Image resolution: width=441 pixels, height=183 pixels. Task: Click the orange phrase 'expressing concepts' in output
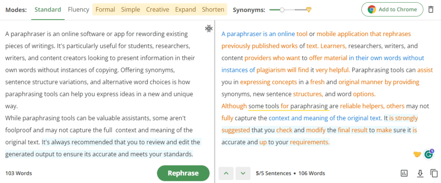point(268,82)
